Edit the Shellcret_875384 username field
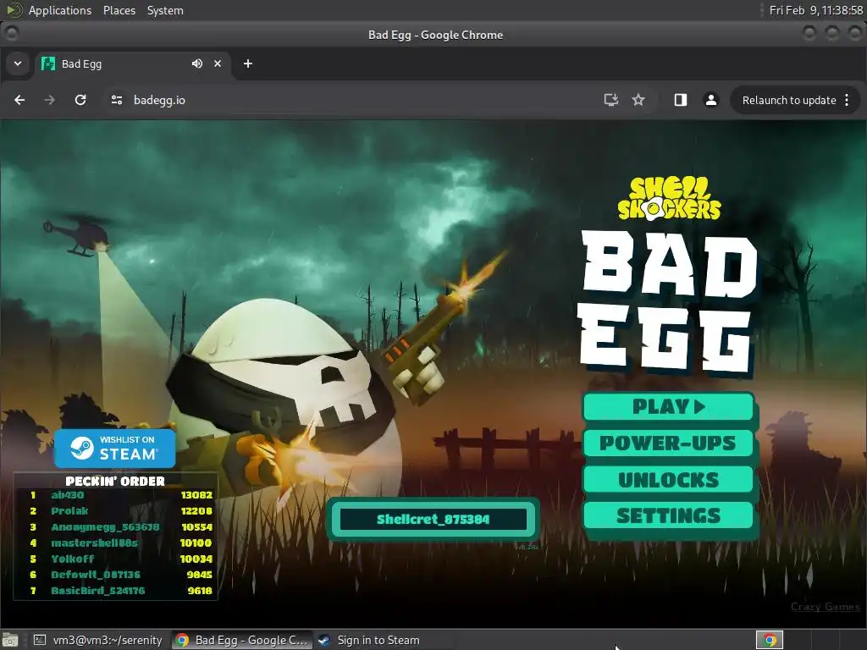 [433, 519]
